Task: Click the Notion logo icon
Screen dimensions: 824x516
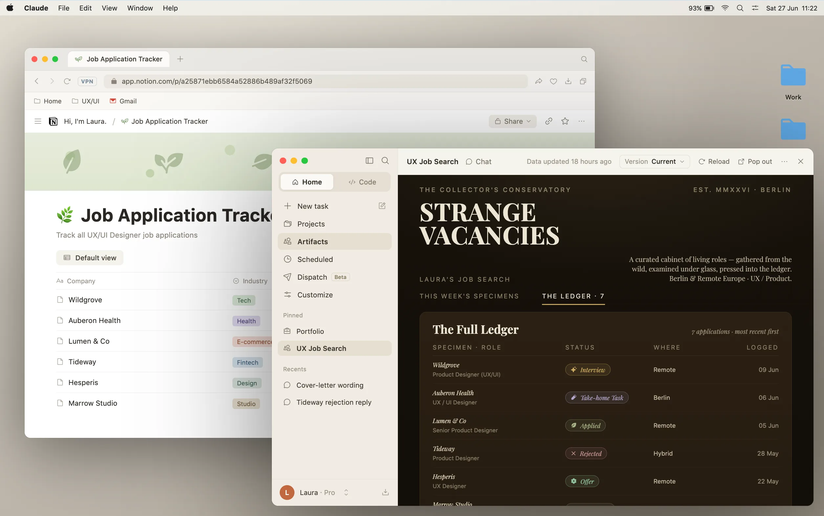Action: tap(53, 121)
